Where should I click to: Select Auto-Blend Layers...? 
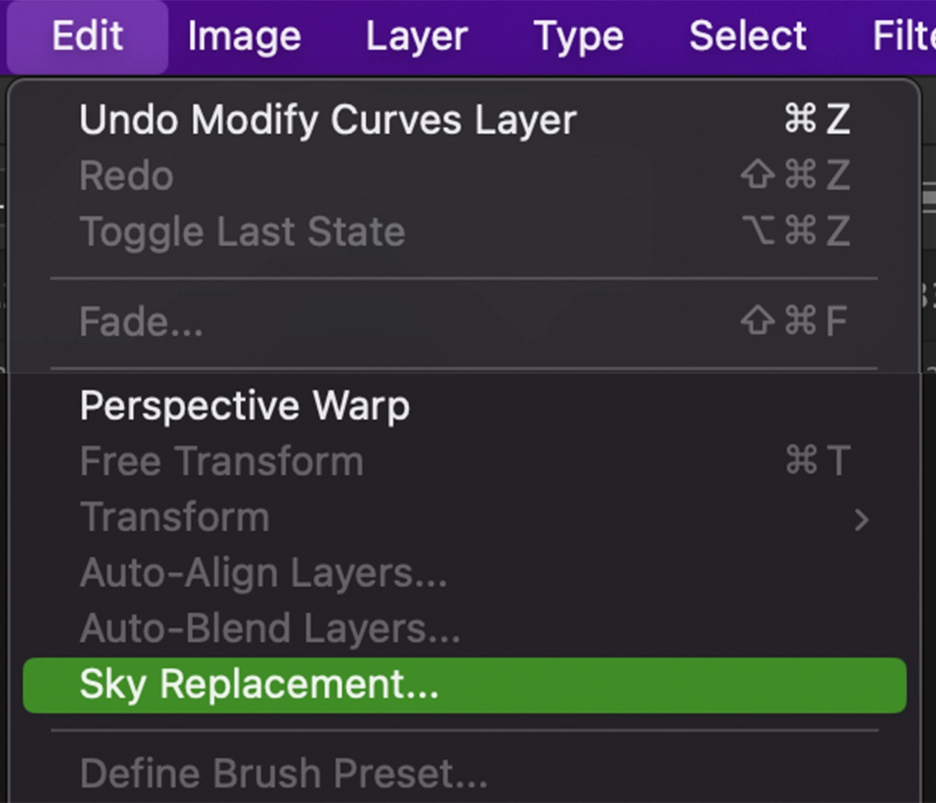click(270, 628)
